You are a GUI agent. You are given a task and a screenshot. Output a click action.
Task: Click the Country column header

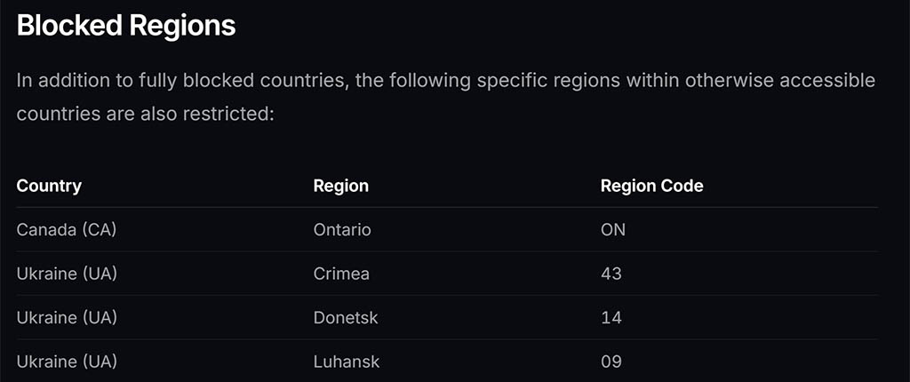coord(49,186)
